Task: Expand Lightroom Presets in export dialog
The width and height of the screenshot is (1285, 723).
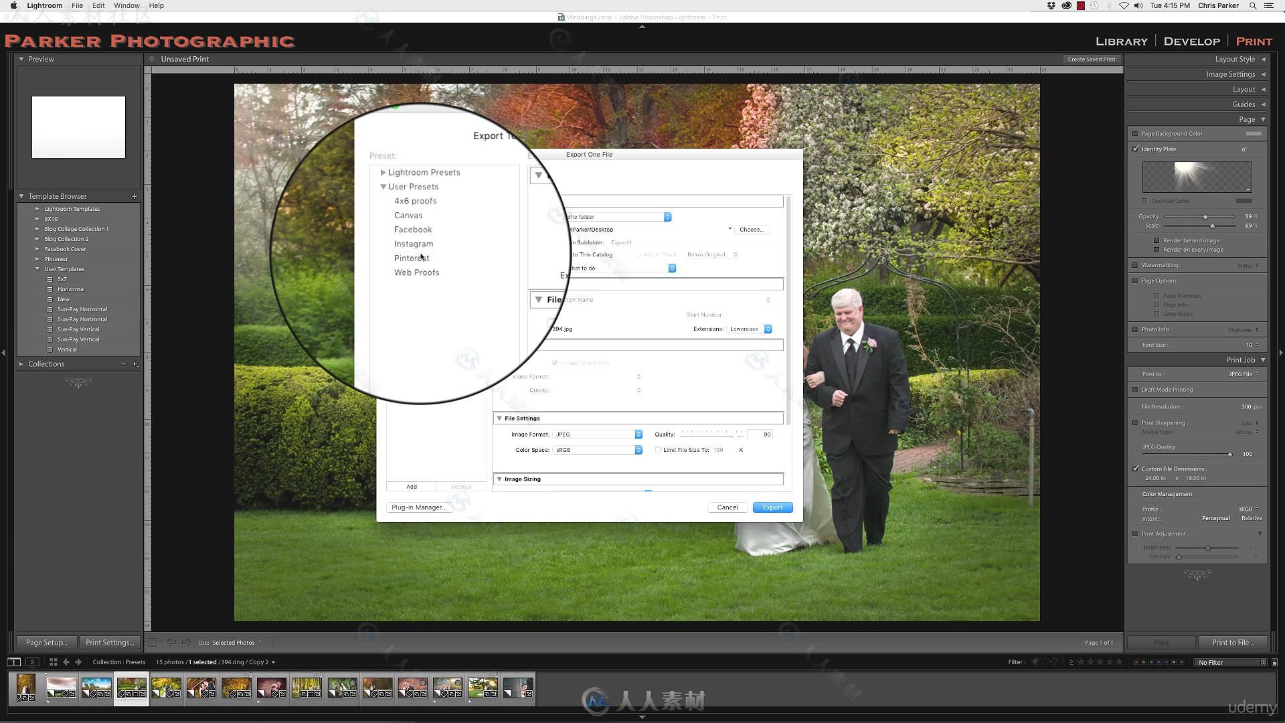Action: pyautogui.click(x=383, y=173)
